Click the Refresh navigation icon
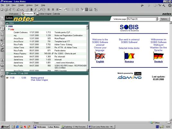The height and width of the screenshot is (129, 172). 159,5
